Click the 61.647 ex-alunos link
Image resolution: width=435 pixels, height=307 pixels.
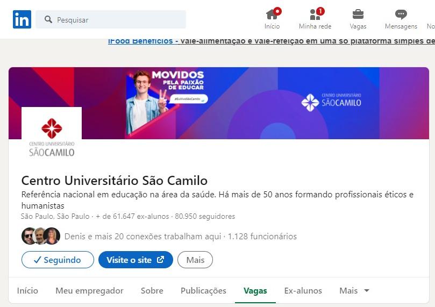(132, 216)
